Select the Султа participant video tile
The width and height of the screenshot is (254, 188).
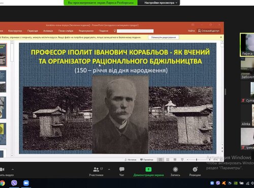247,92
